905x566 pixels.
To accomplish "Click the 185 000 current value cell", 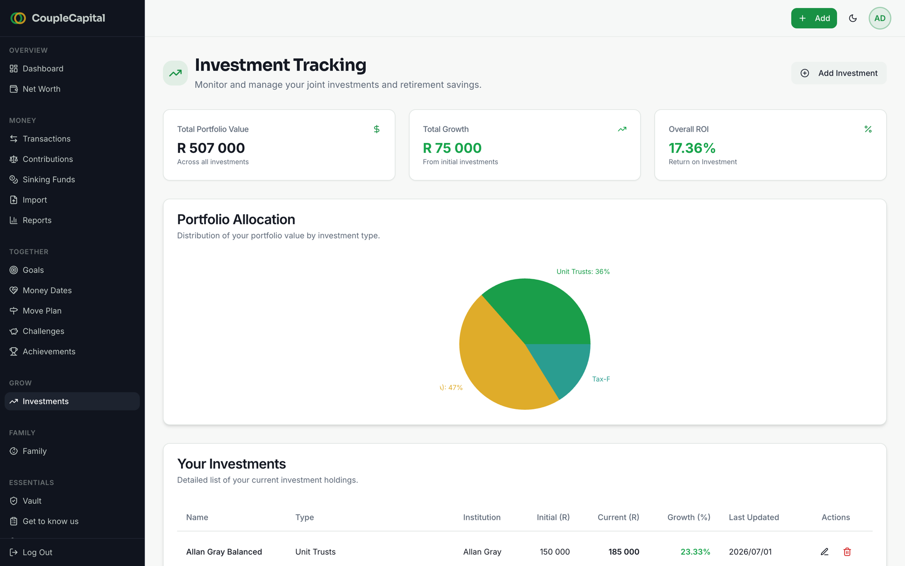I will point(624,552).
